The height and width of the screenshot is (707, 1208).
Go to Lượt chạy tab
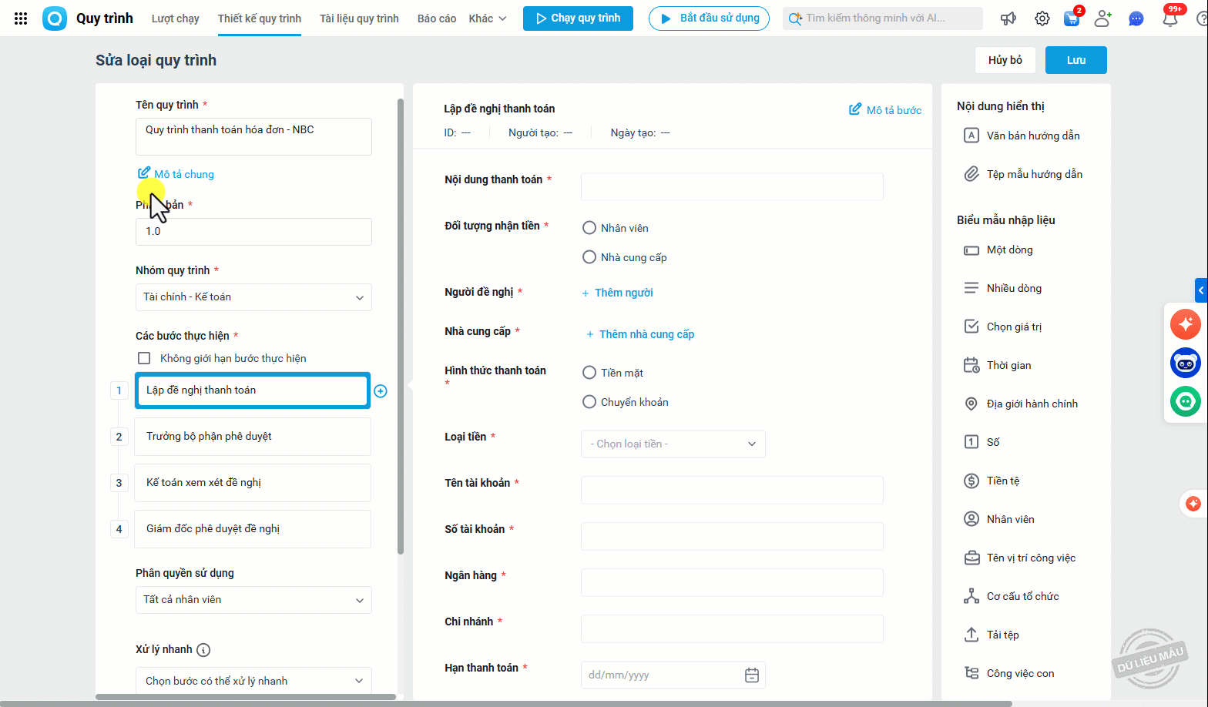click(176, 18)
